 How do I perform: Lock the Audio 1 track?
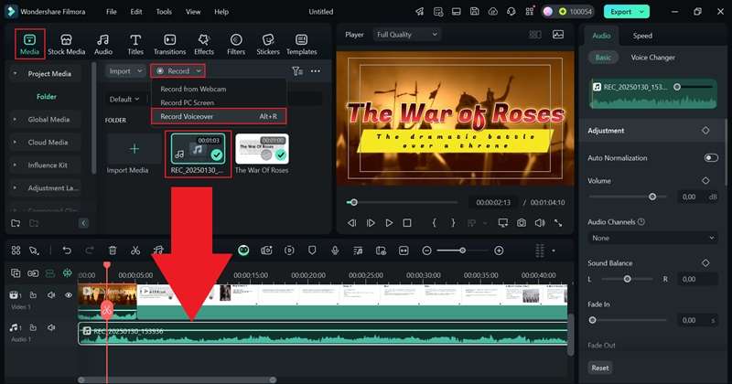point(33,327)
